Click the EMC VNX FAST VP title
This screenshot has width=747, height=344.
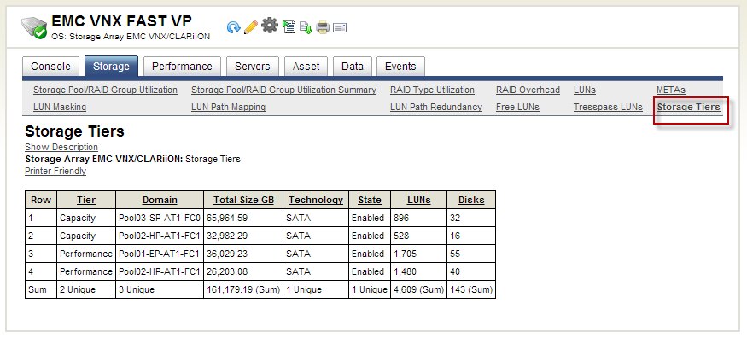click(x=121, y=21)
